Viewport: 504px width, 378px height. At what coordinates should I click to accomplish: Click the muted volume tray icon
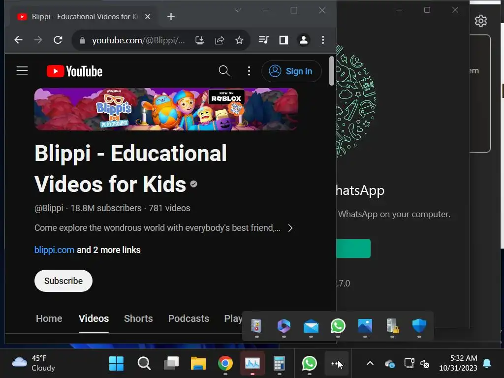(x=425, y=364)
